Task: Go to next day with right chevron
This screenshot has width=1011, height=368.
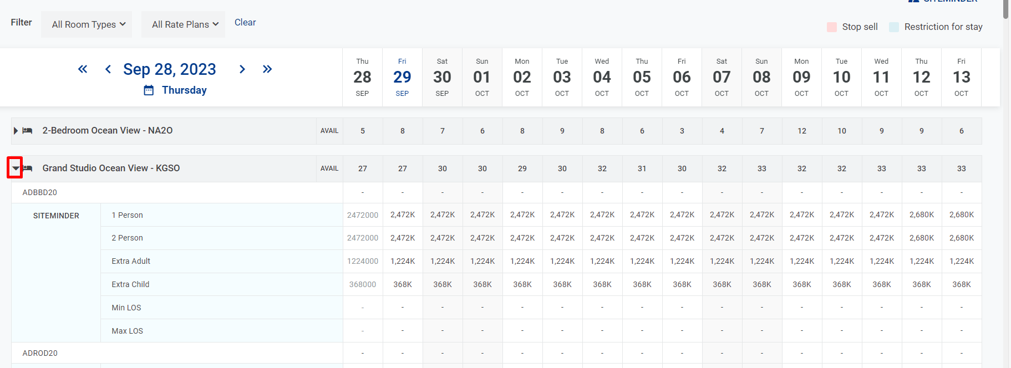Action: coord(242,69)
